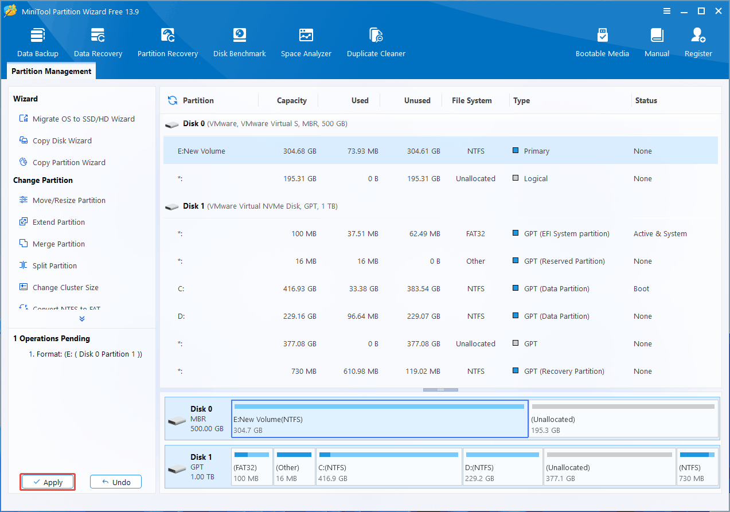
Task: Sort by Capacity column header
Action: click(291, 100)
